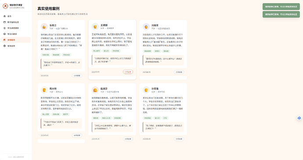Click the blue floating icon at right edge

point(299,118)
